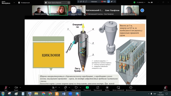171x96 pixels.
Task: Click pencil annotate icon in recorder toolbar
Action: pyautogui.click(x=112, y=2)
